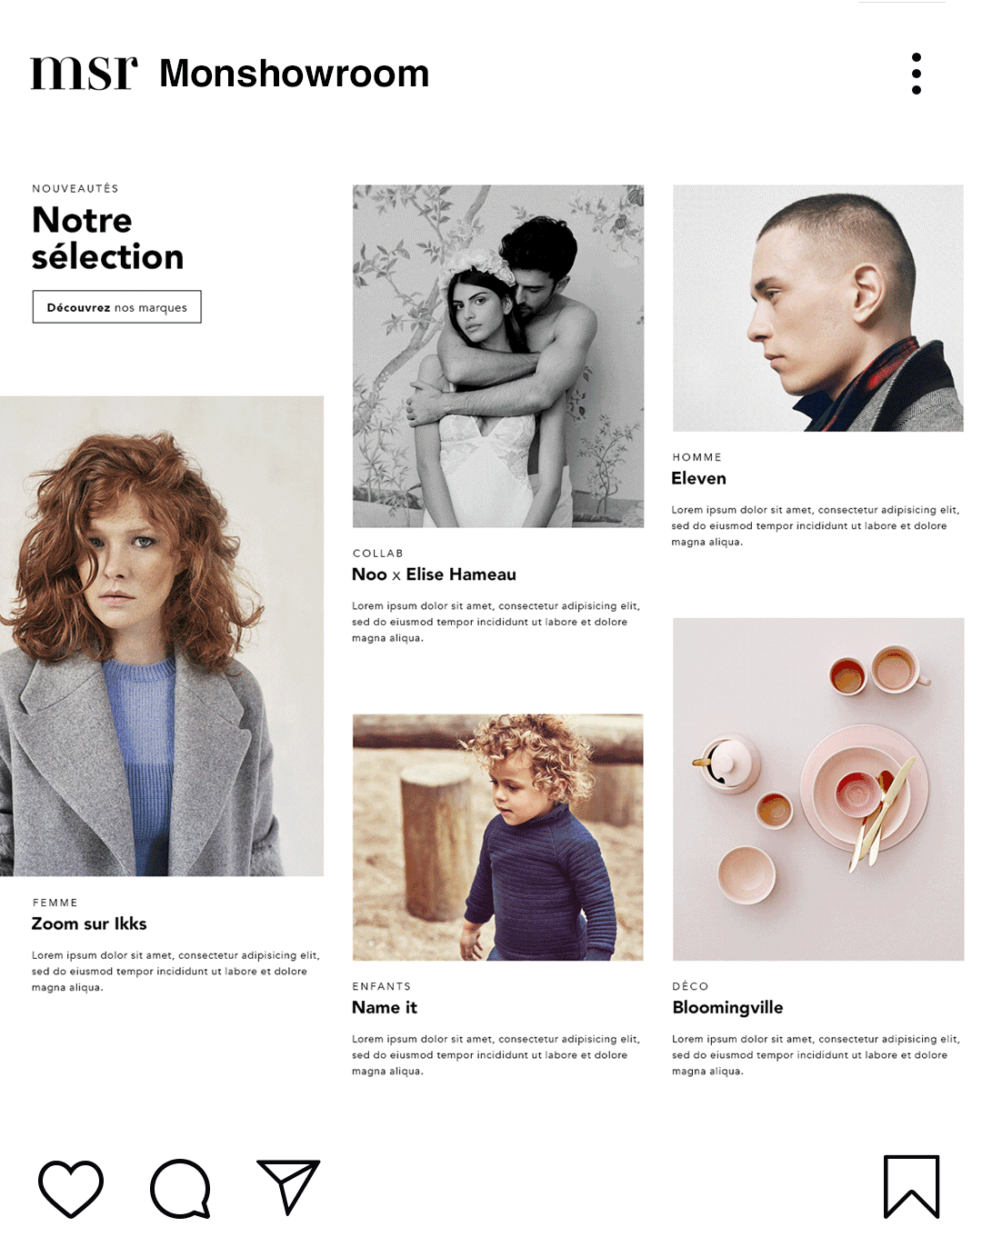982x1257 pixels.
Task: Open the Eleven article title
Action: [698, 478]
